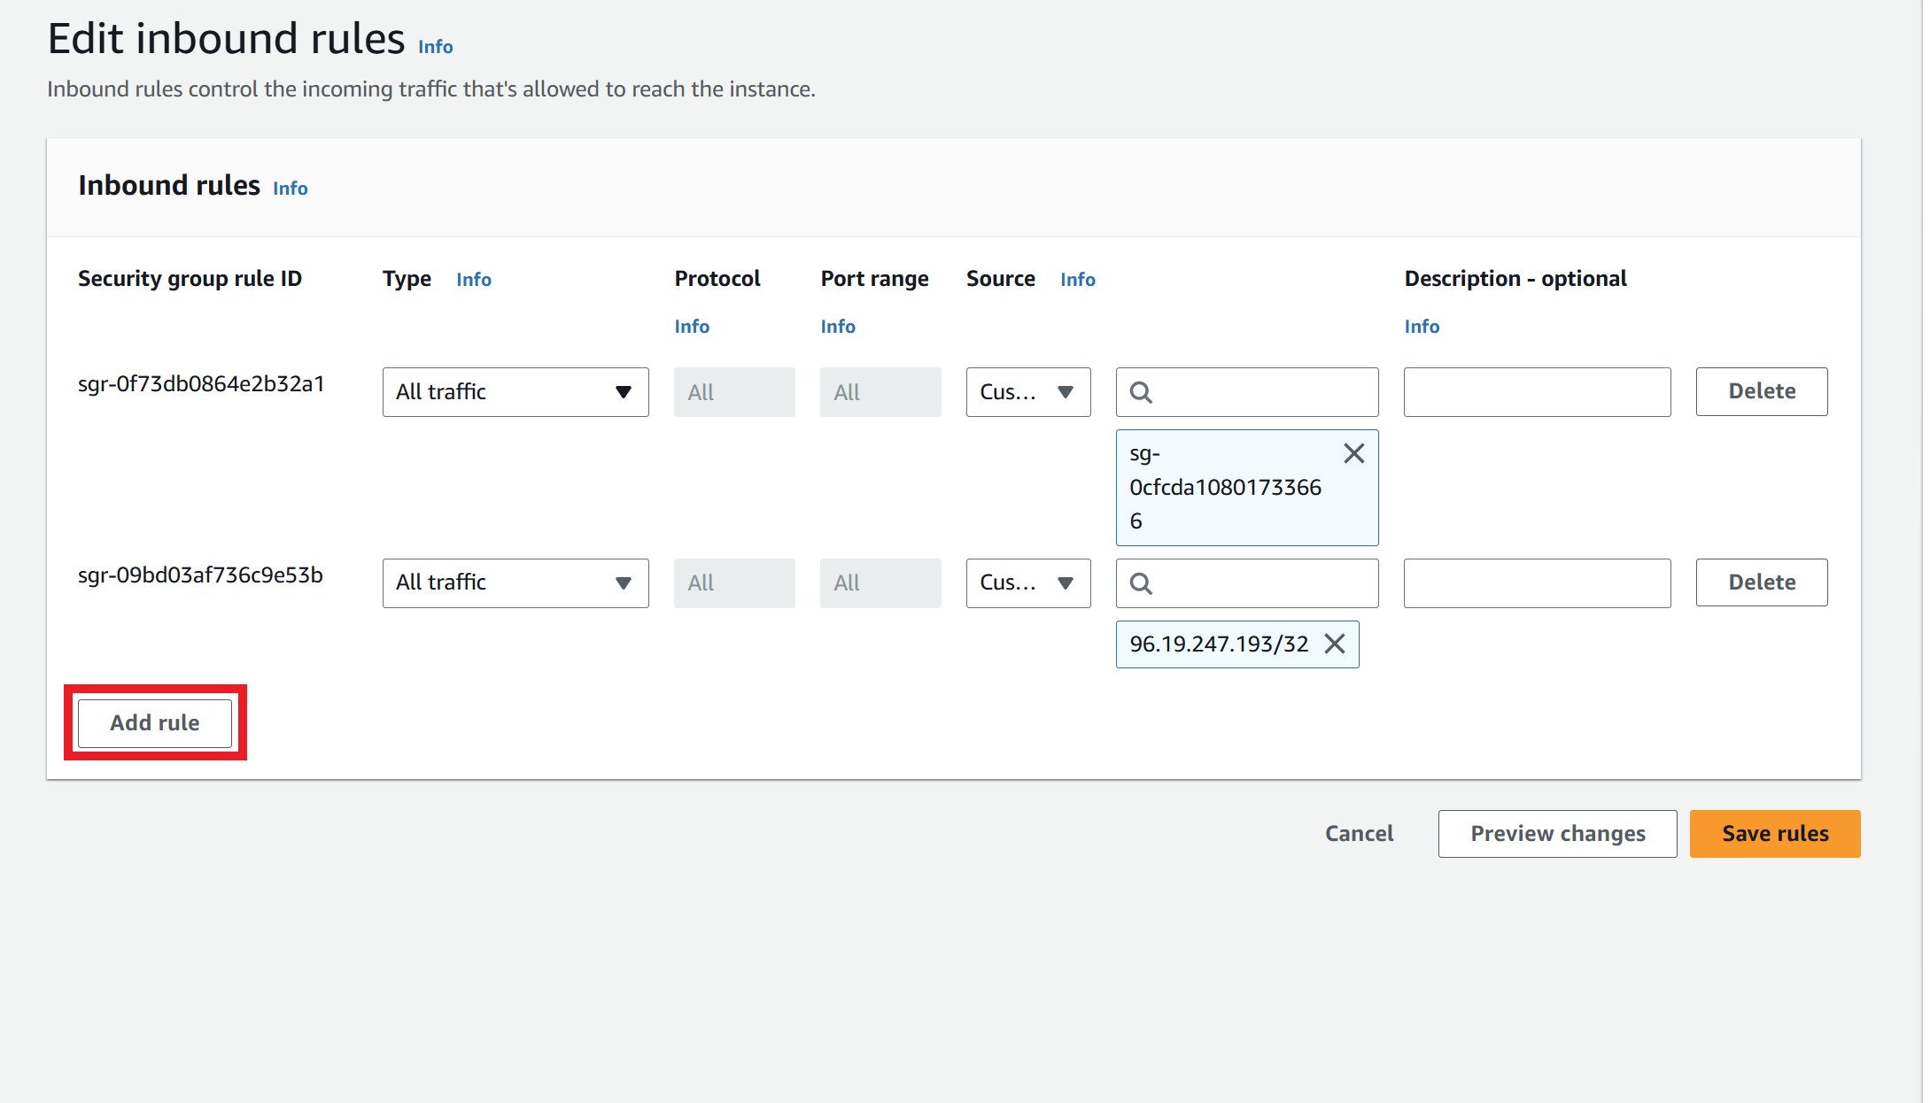Open Info link under Port range header
This screenshot has height=1103, width=1930.
(837, 327)
